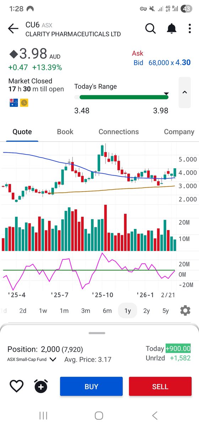This screenshot has height=428, width=199.
Task: Tap the alert bell icon
Action: click(172, 29)
